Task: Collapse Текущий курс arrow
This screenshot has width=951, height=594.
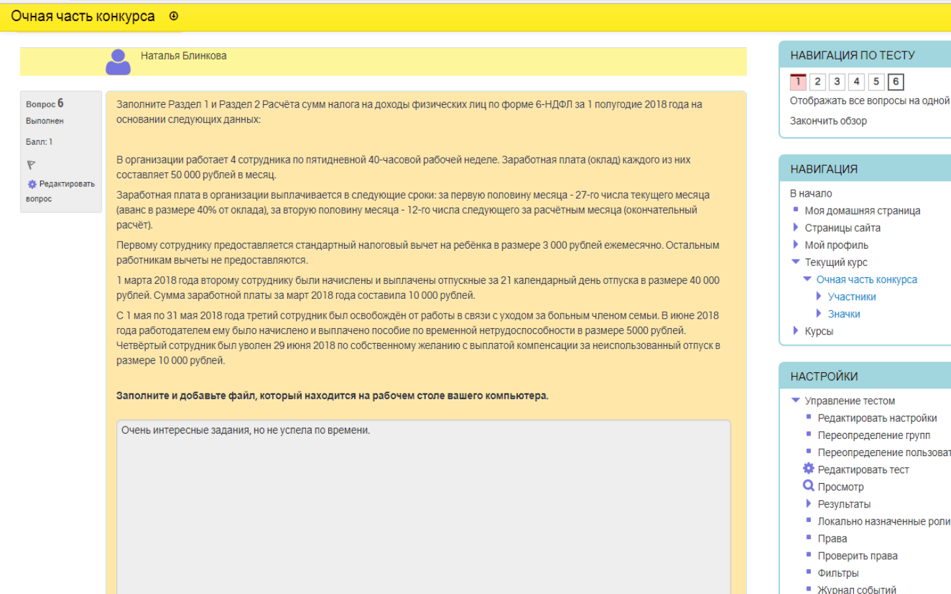Action: tap(796, 261)
